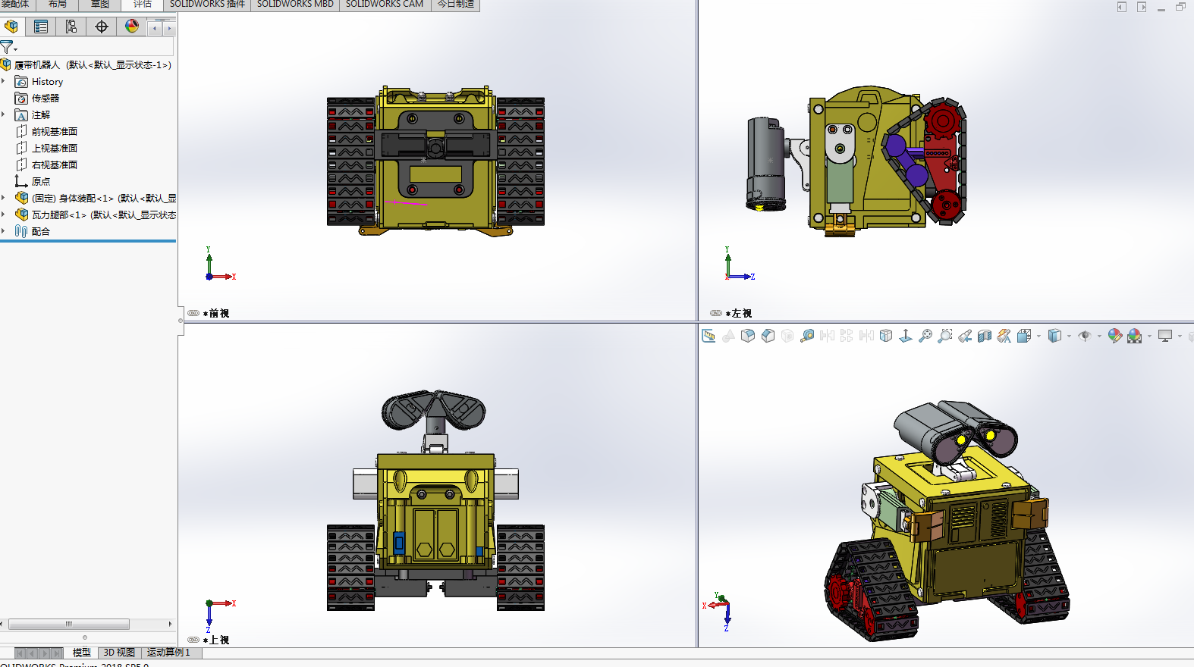Select the 履带机器人 root assembly item
The width and height of the screenshot is (1194, 667).
(x=86, y=64)
